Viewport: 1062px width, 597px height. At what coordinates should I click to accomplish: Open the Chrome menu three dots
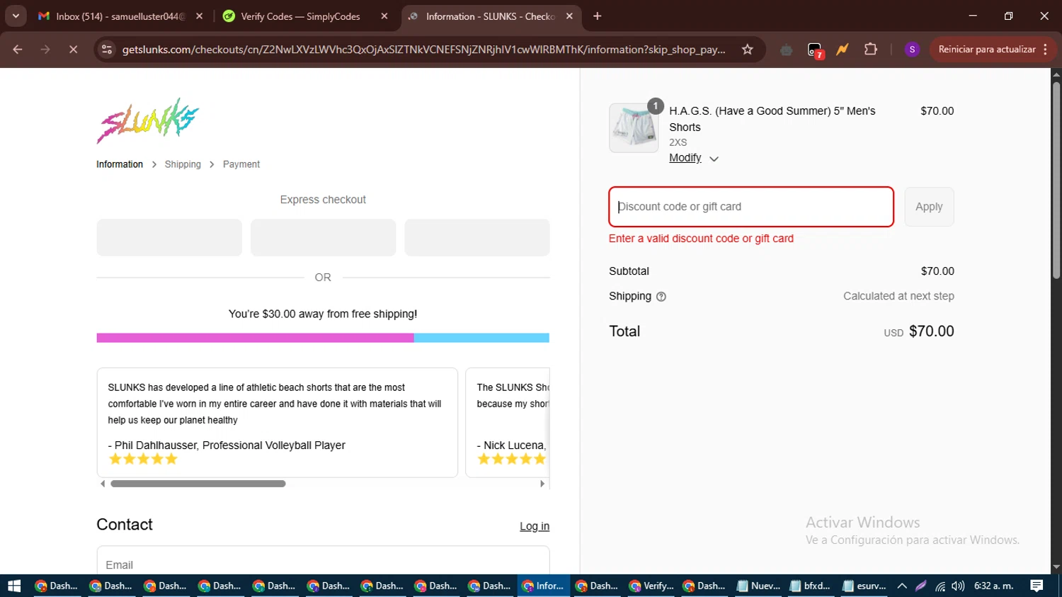pos(1046,50)
